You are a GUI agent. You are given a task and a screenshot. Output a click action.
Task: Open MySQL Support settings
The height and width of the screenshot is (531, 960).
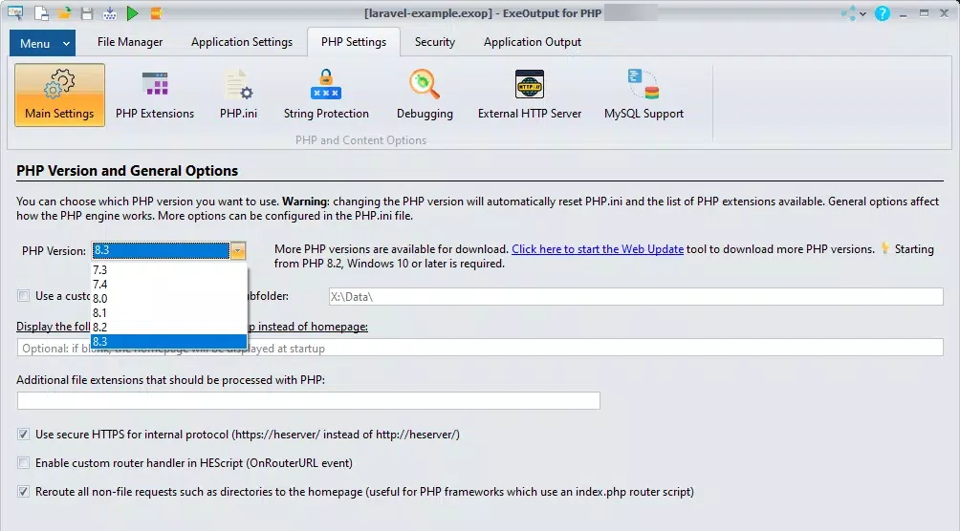click(x=644, y=95)
